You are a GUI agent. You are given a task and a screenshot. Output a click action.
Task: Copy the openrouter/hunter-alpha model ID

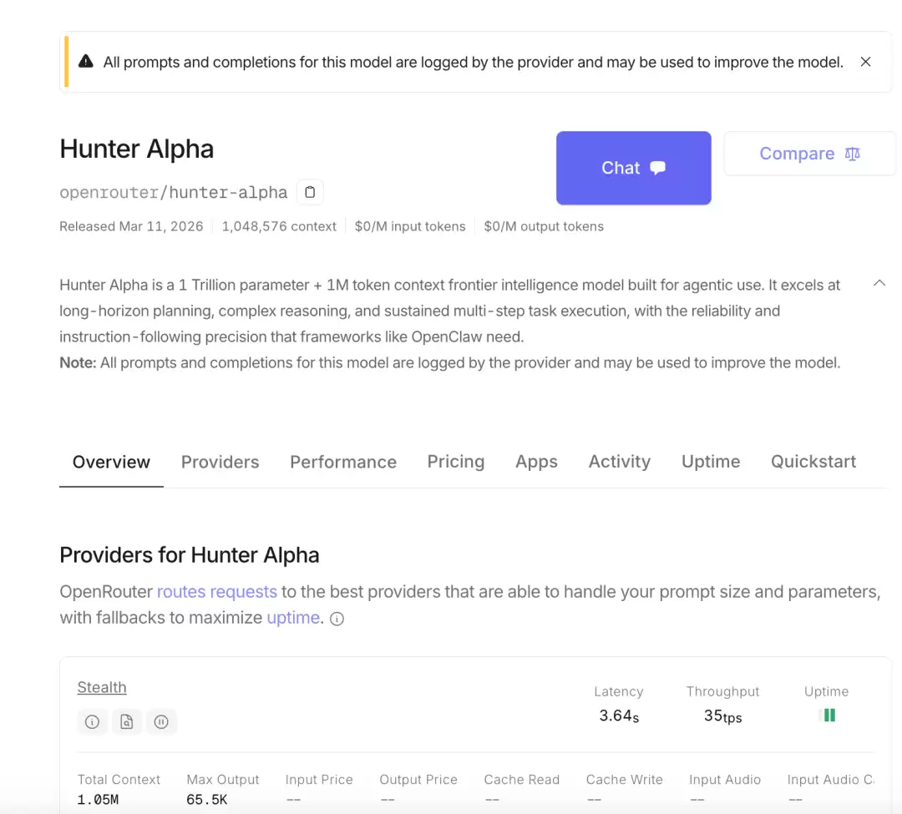pos(310,192)
